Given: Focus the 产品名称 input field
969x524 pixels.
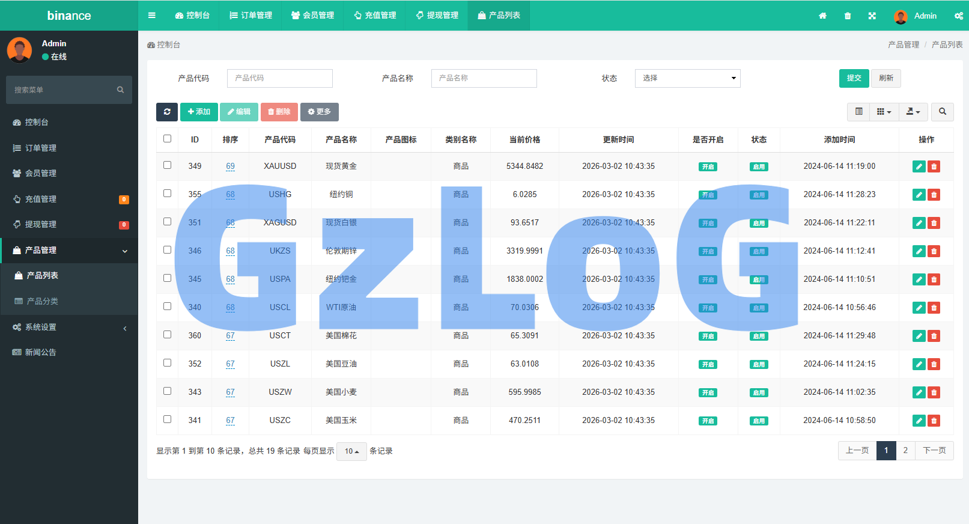Looking at the screenshot, I should coord(484,78).
